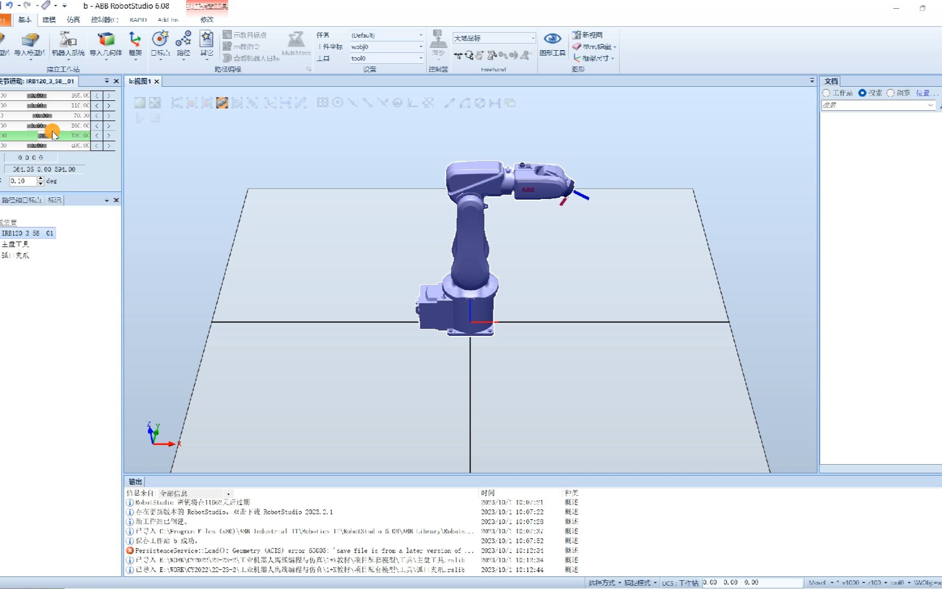The image size is (942, 589).
Task: Click the Path (路径) icon
Action: click(x=183, y=39)
